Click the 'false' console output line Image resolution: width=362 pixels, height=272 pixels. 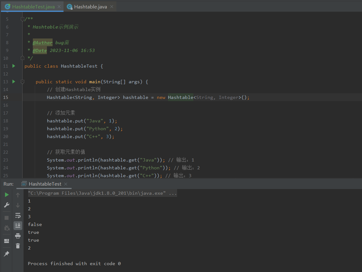pyautogui.click(x=35, y=224)
